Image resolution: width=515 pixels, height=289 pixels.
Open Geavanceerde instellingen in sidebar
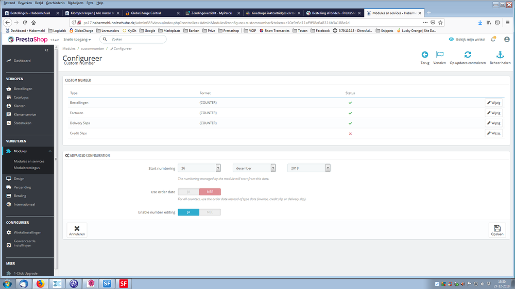(x=25, y=243)
